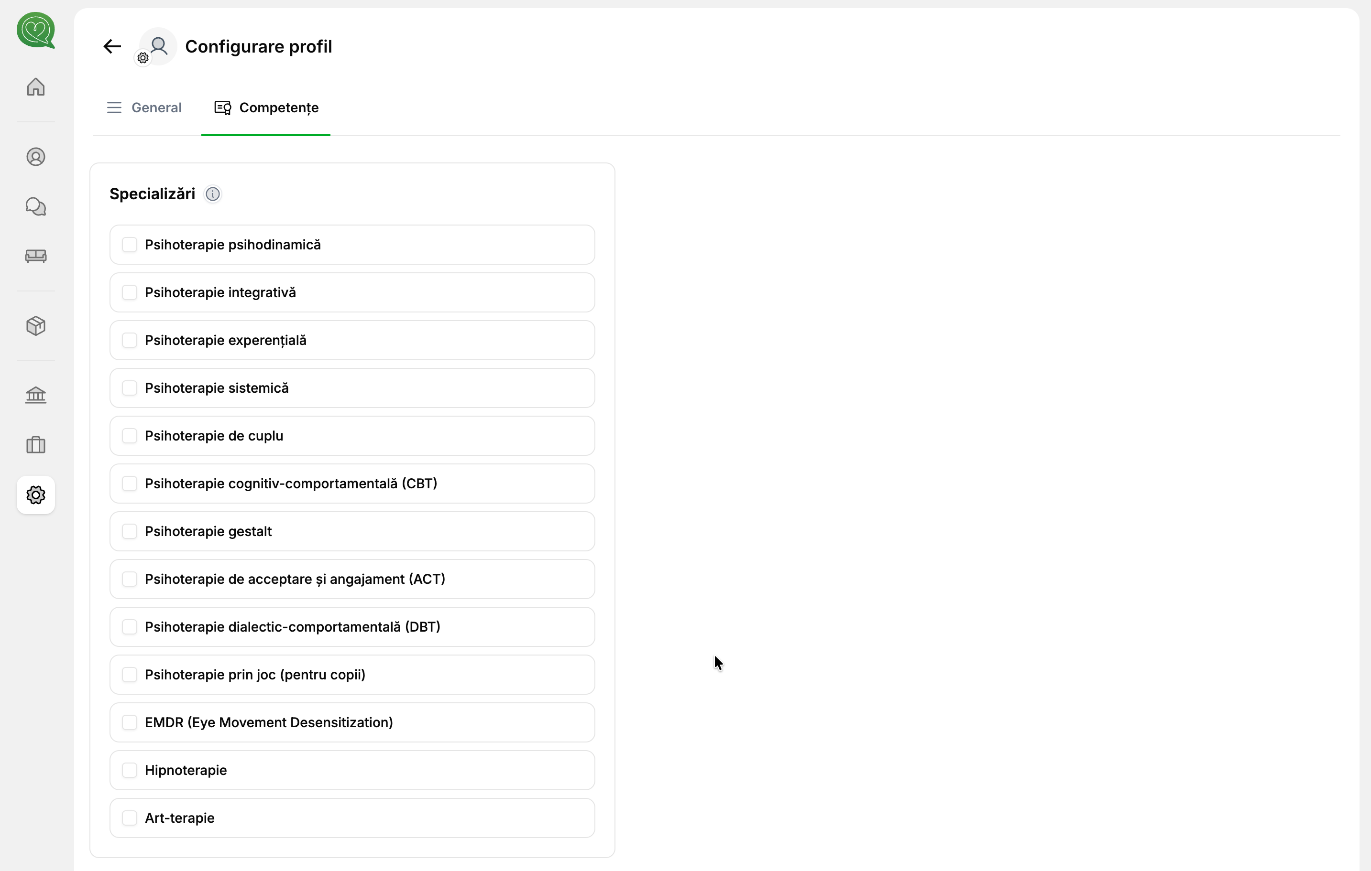The image size is (1371, 871).
Task: Open the home icon in sidebar
Action: coord(36,87)
